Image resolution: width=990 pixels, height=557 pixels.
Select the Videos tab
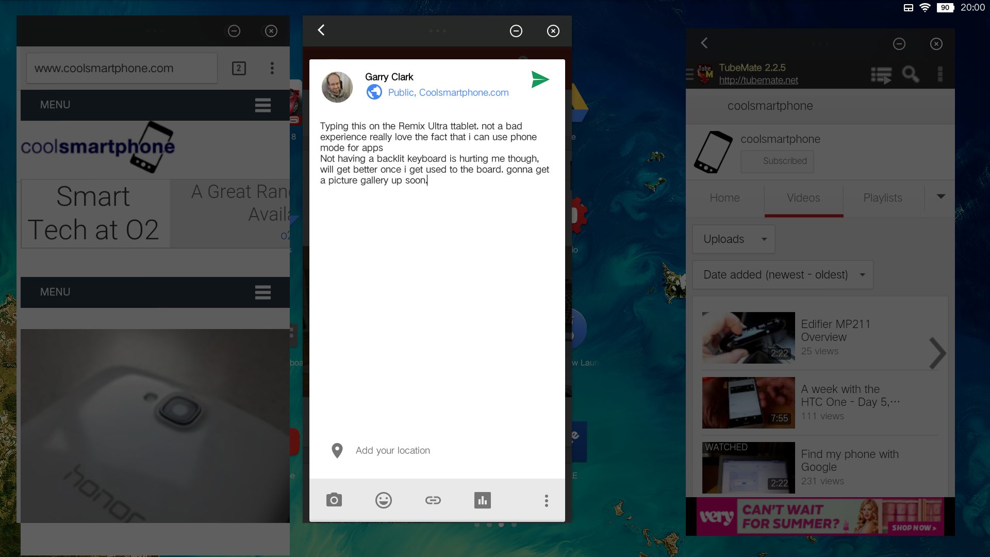(803, 198)
